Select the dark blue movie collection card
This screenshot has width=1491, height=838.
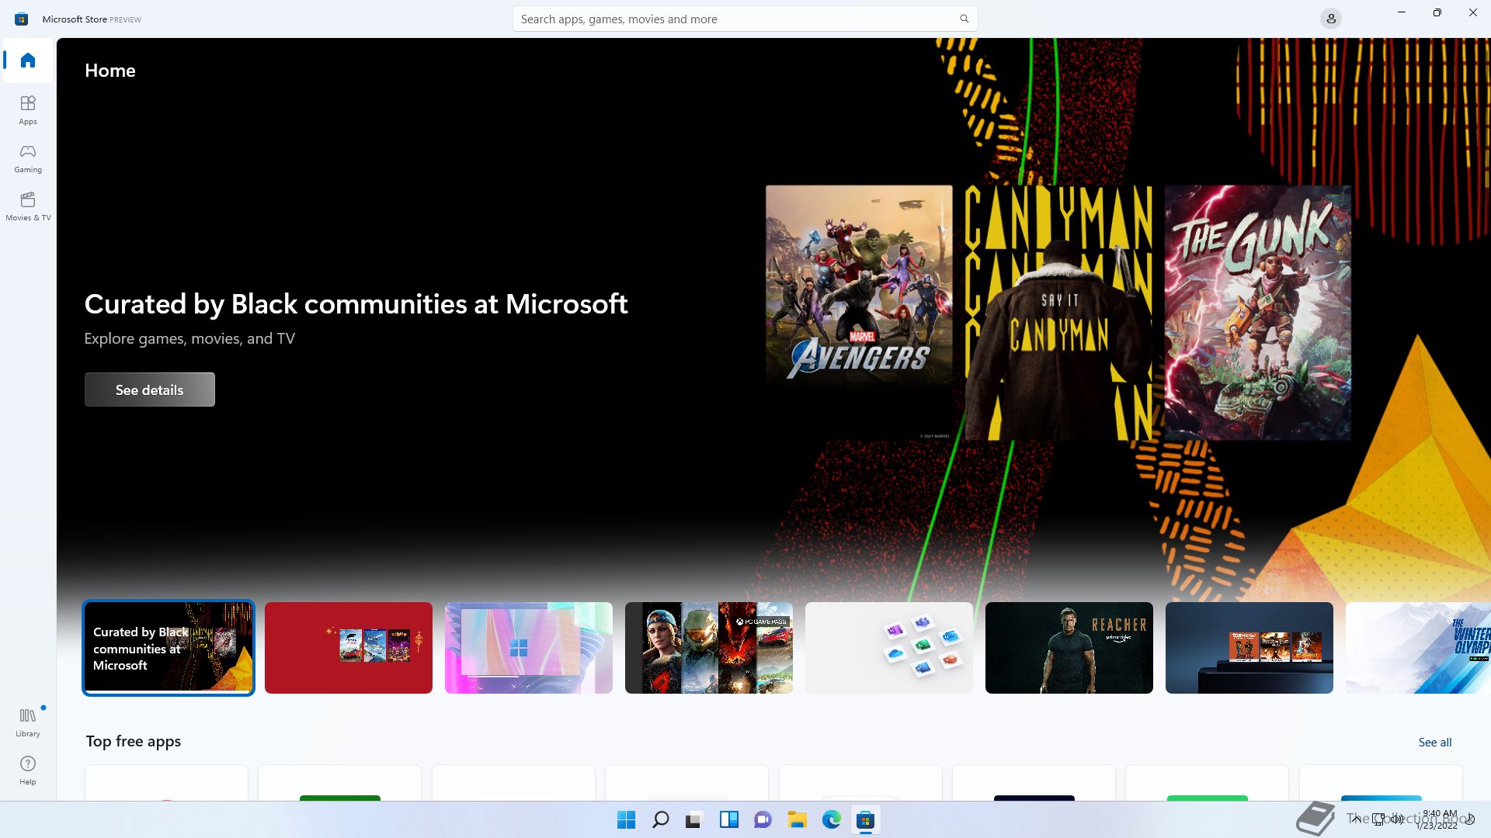pos(1249,648)
